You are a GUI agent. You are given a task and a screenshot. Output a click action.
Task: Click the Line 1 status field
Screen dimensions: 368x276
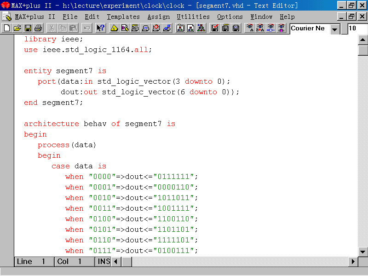point(34,261)
